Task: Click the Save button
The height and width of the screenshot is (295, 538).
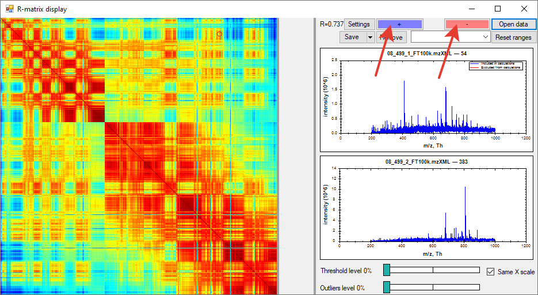Action: pyautogui.click(x=353, y=37)
